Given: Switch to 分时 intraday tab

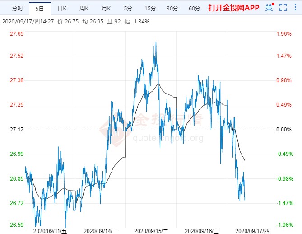Looking at the screenshot, I should click(x=17, y=8).
